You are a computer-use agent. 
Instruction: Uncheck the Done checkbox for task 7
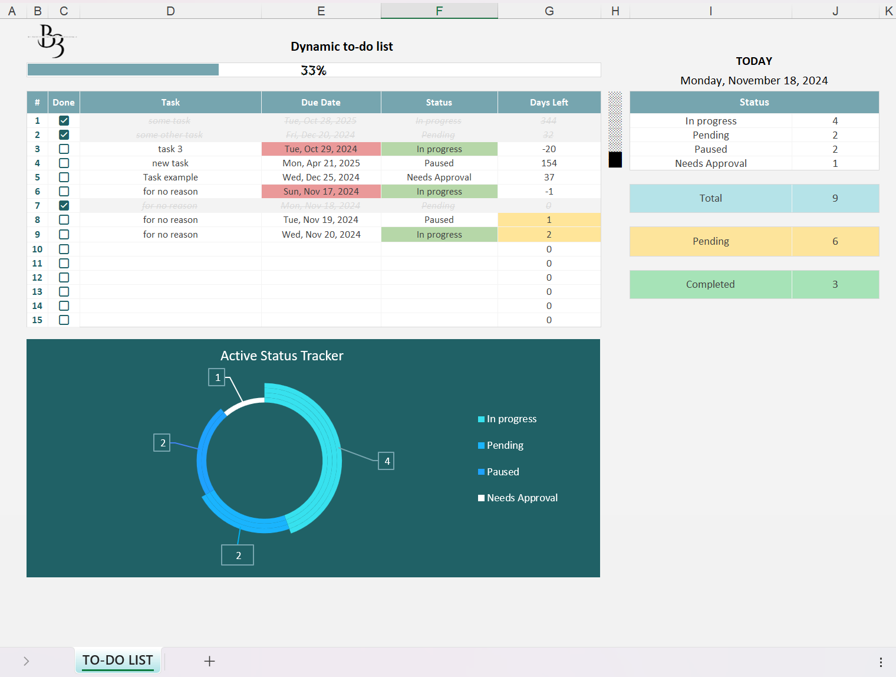tap(64, 206)
